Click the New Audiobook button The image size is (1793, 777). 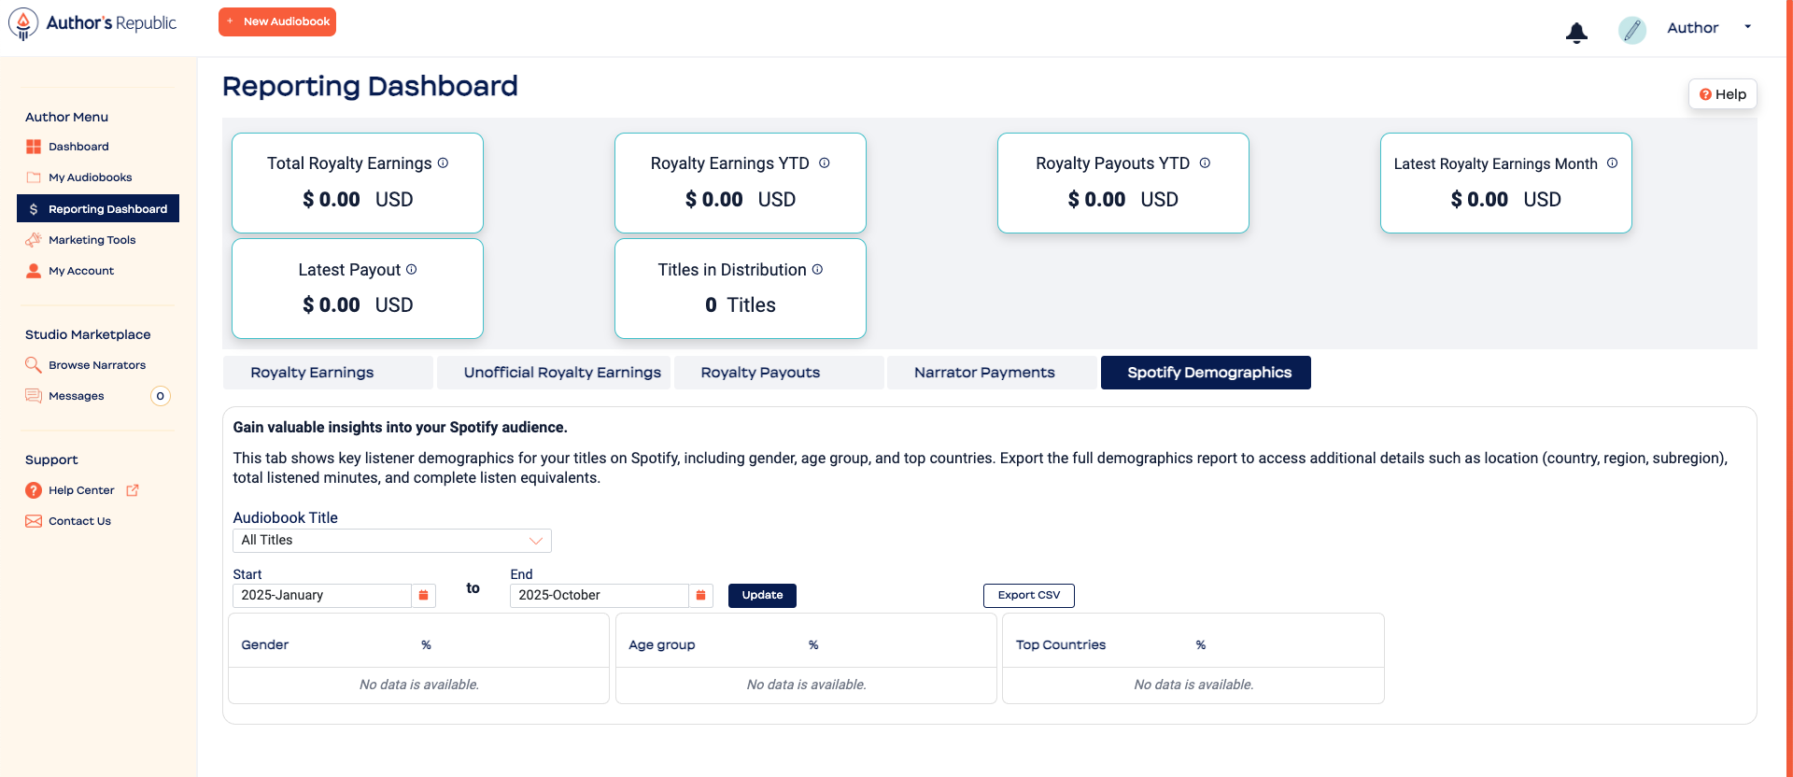(x=277, y=21)
